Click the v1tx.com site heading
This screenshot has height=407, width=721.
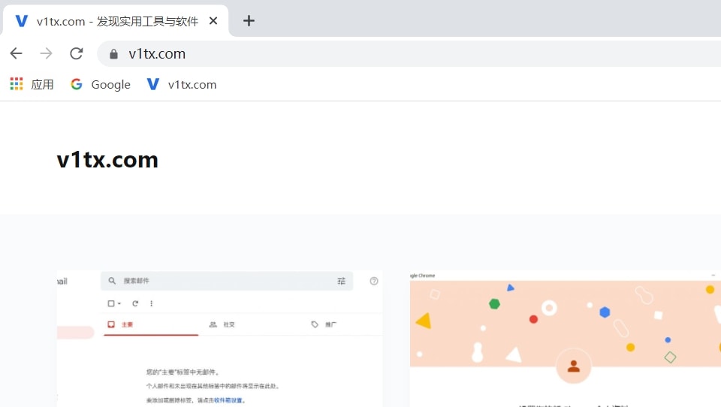[107, 160]
